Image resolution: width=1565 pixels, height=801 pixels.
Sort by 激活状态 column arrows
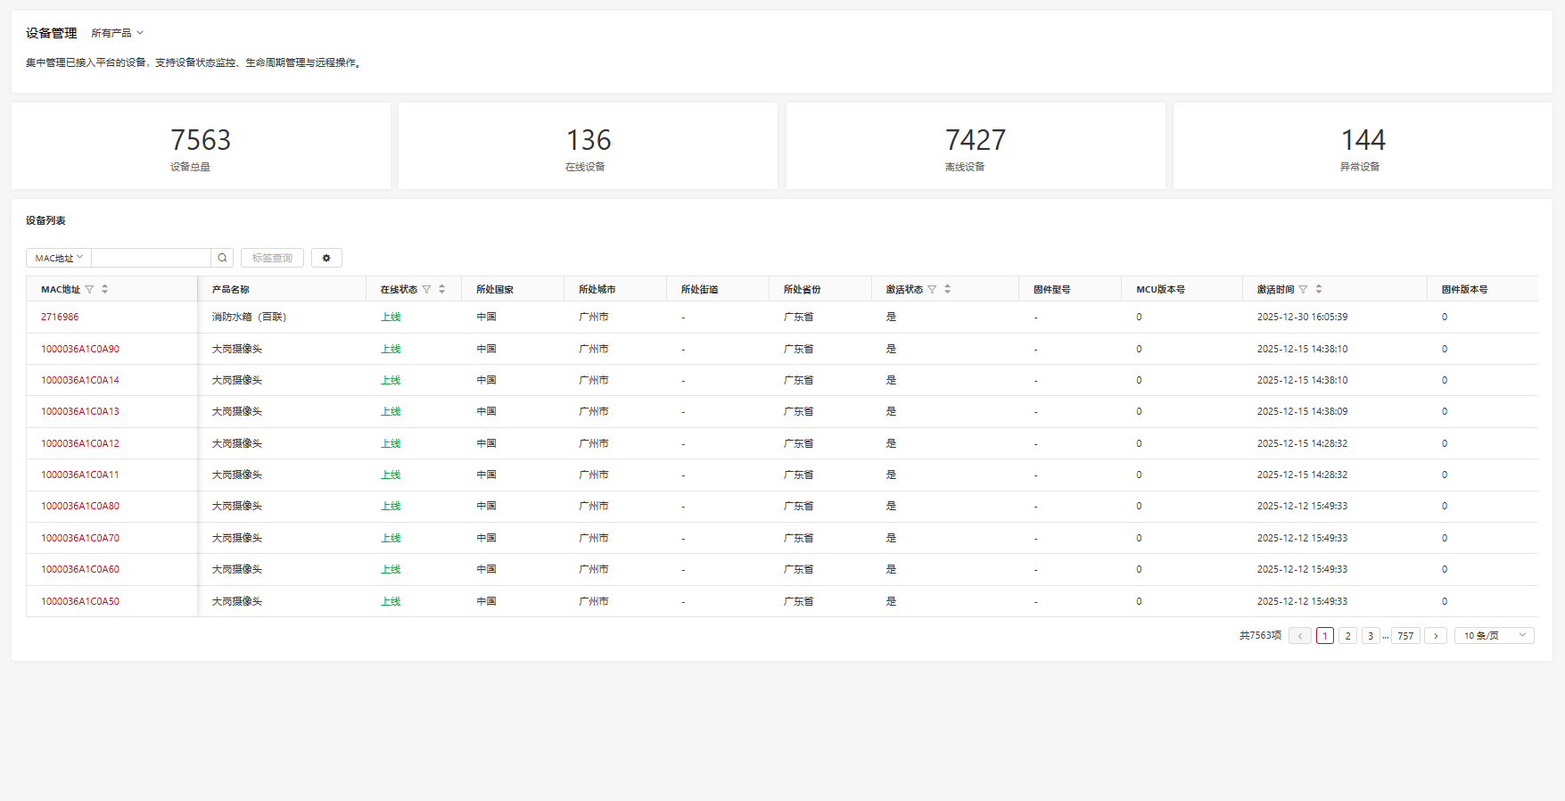(x=947, y=289)
